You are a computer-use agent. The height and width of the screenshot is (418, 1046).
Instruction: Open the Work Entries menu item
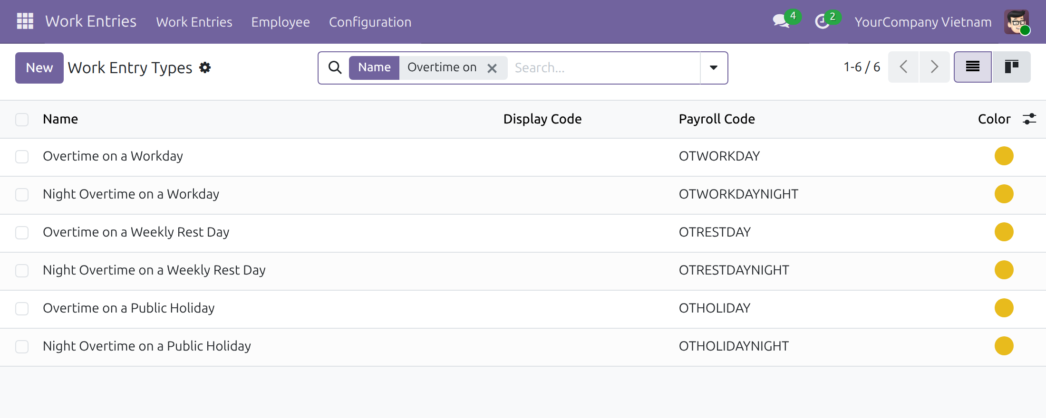pyautogui.click(x=194, y=22)
